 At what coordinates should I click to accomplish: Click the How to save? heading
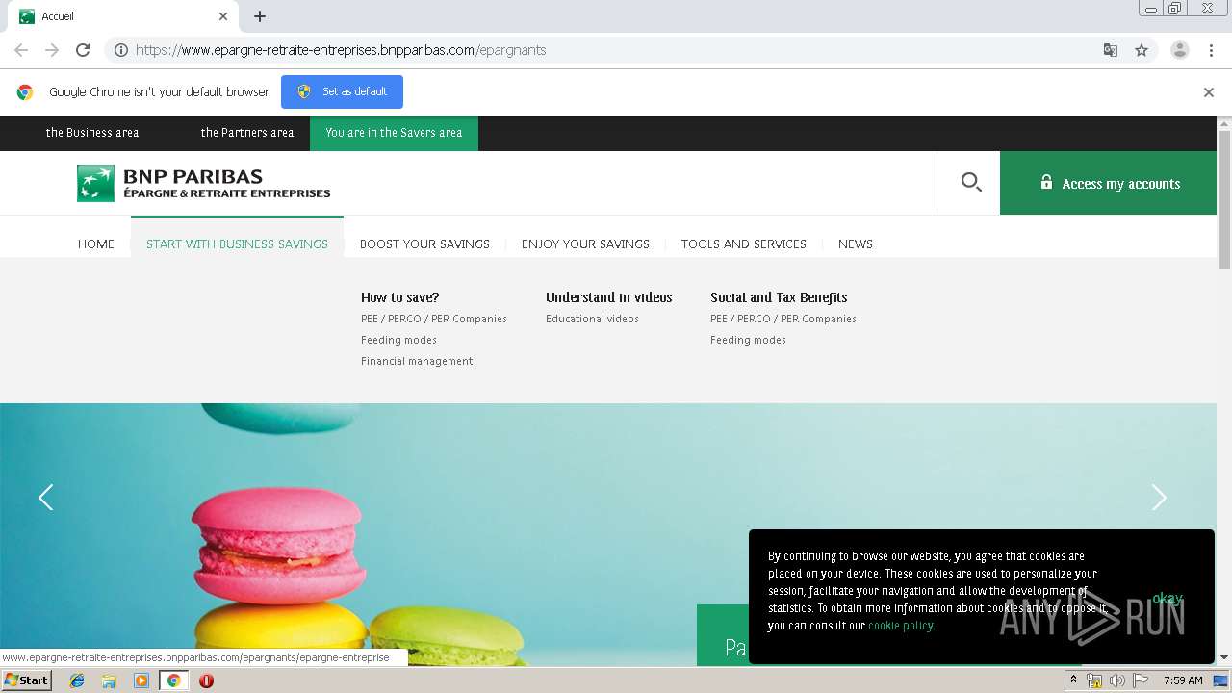(x=399, y=297)
